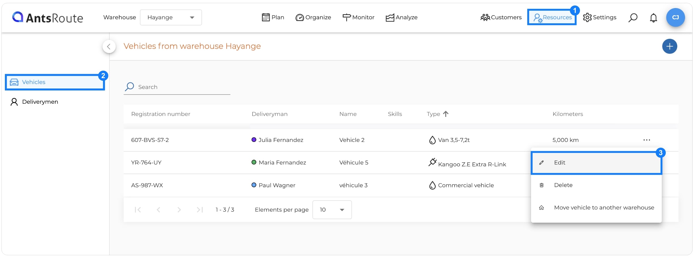Select Vehicles in the sidebar
The image size is (694, 258).
click(55, 82)
